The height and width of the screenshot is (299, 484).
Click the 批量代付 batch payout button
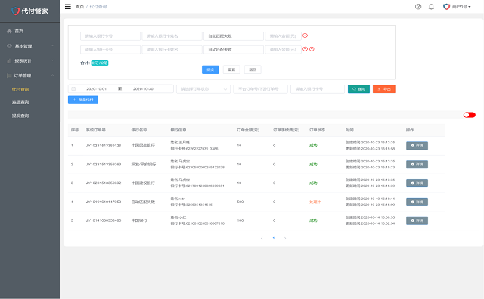coord(83,100)
